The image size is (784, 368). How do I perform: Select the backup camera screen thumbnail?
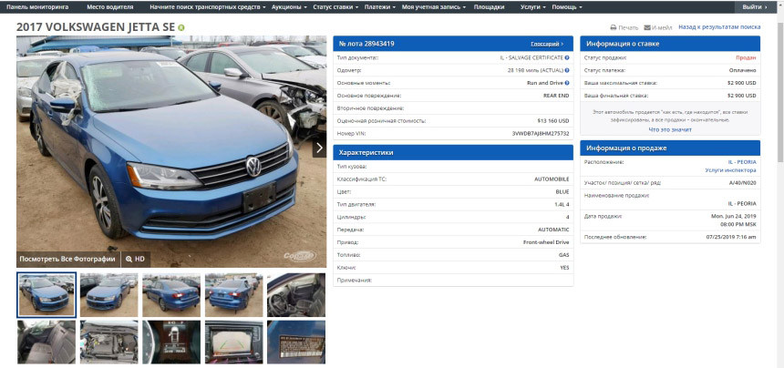tap(233, 342)
